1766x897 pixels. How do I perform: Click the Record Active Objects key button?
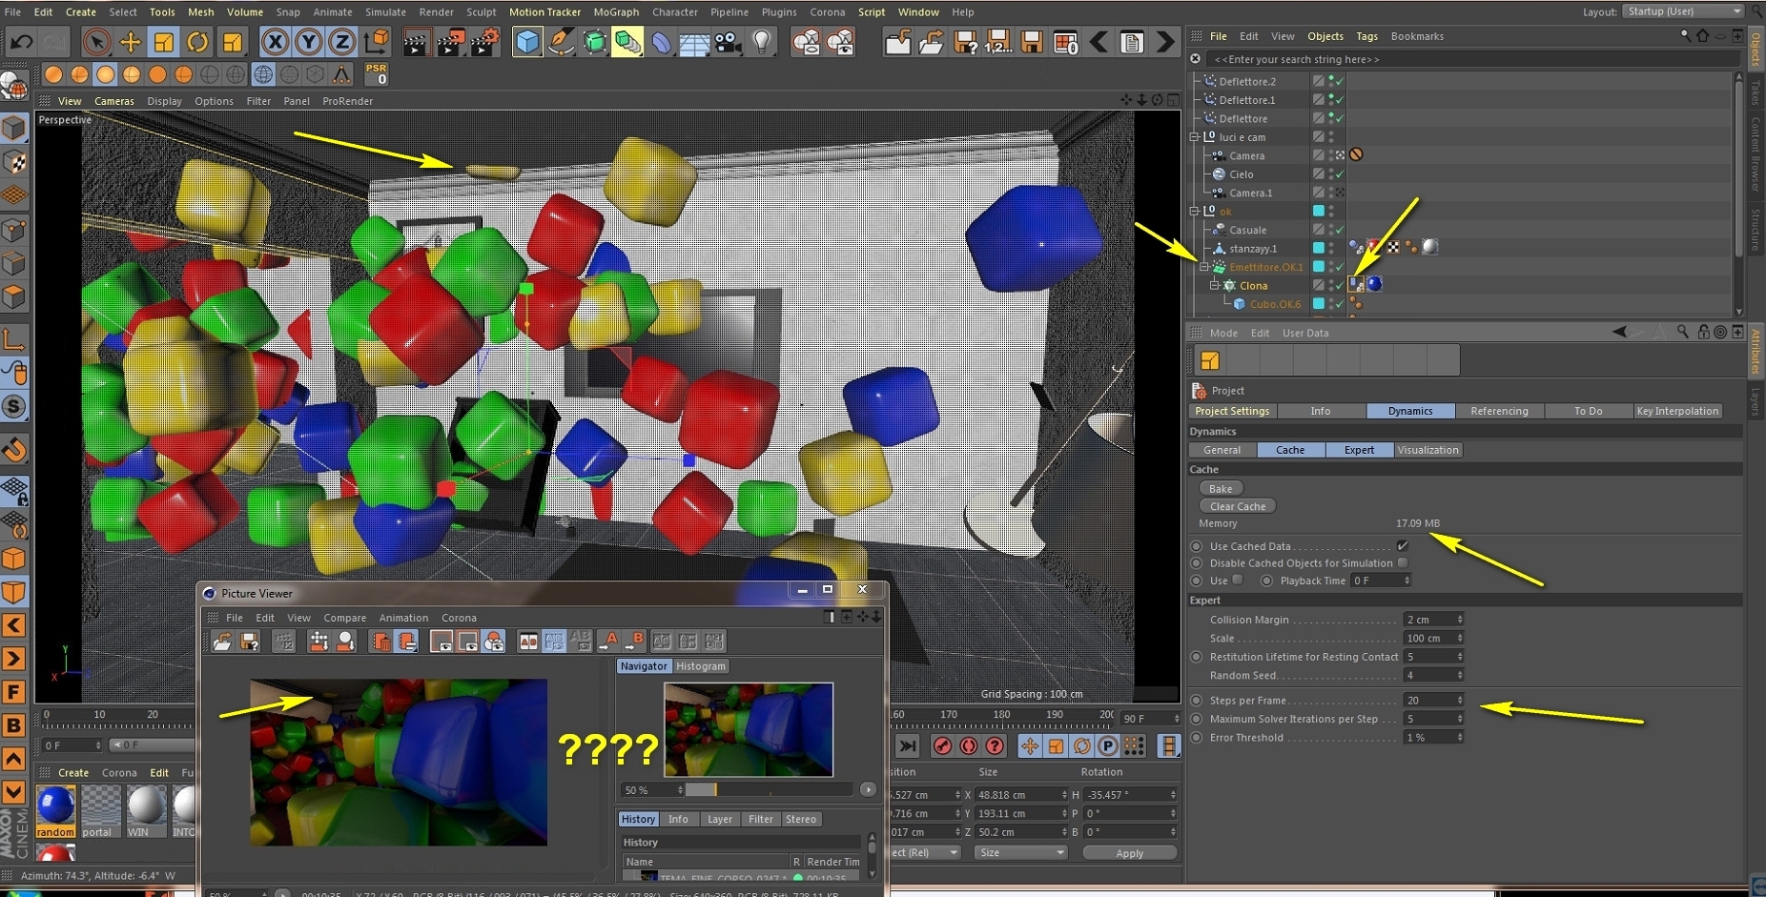pyautogui.click(x=942, y=746)
